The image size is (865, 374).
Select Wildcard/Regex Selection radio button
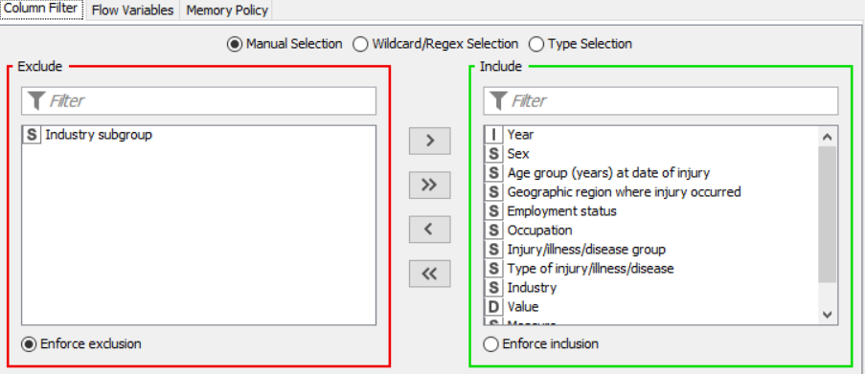[x=360, y=44]
